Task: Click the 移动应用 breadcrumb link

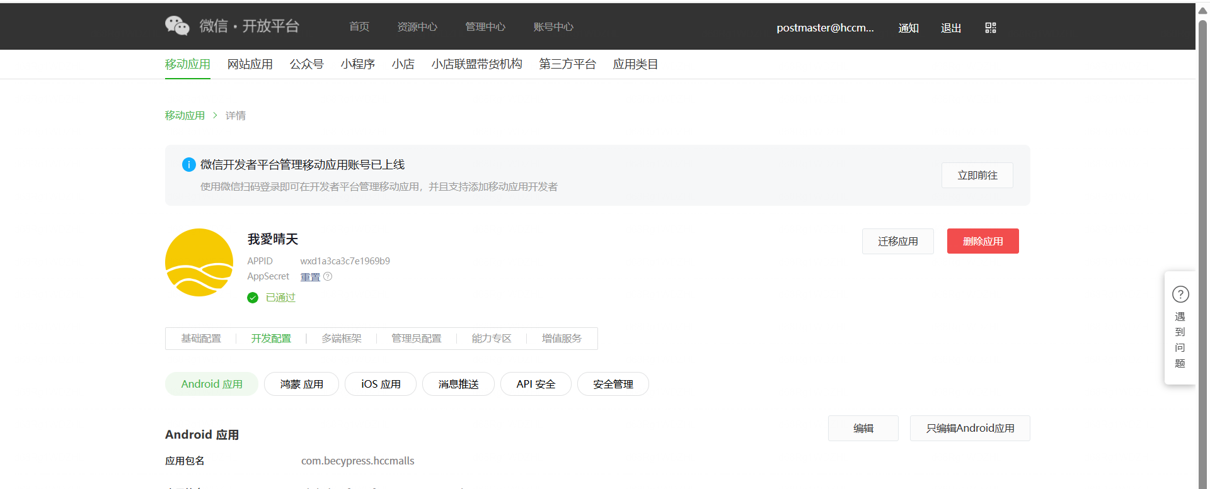Action: tap(185, 115)
